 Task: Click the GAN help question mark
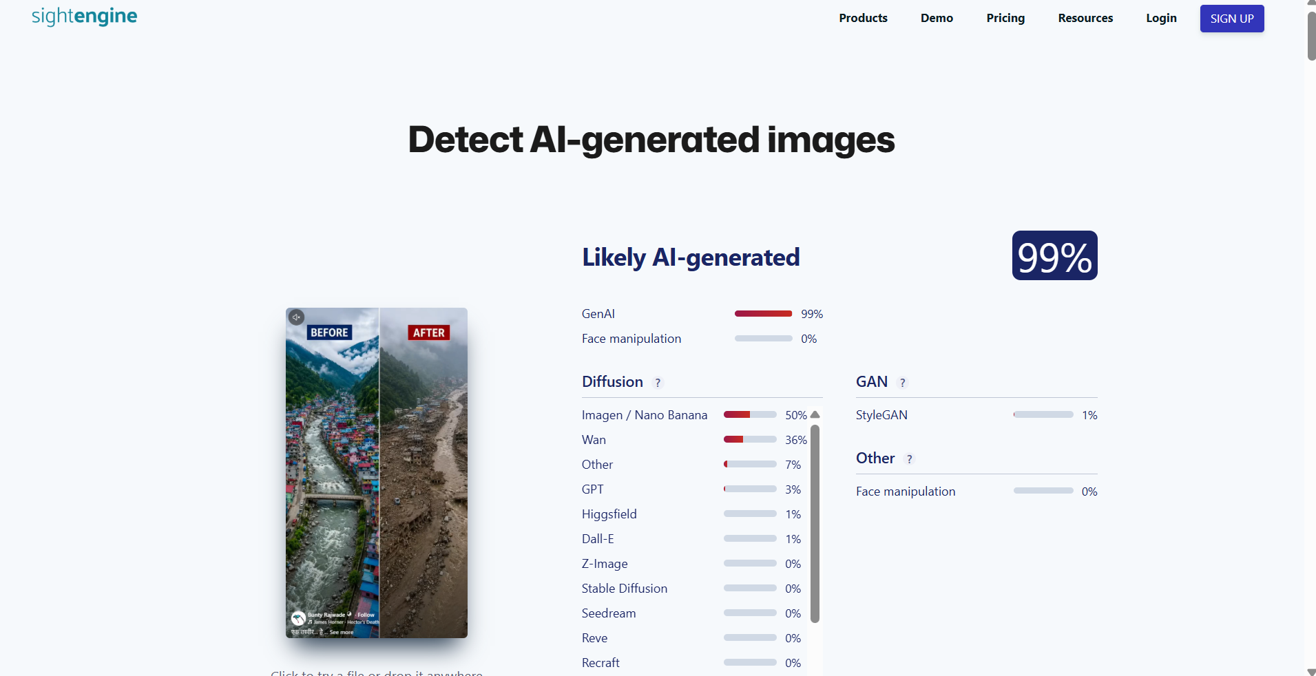[902, 383]
